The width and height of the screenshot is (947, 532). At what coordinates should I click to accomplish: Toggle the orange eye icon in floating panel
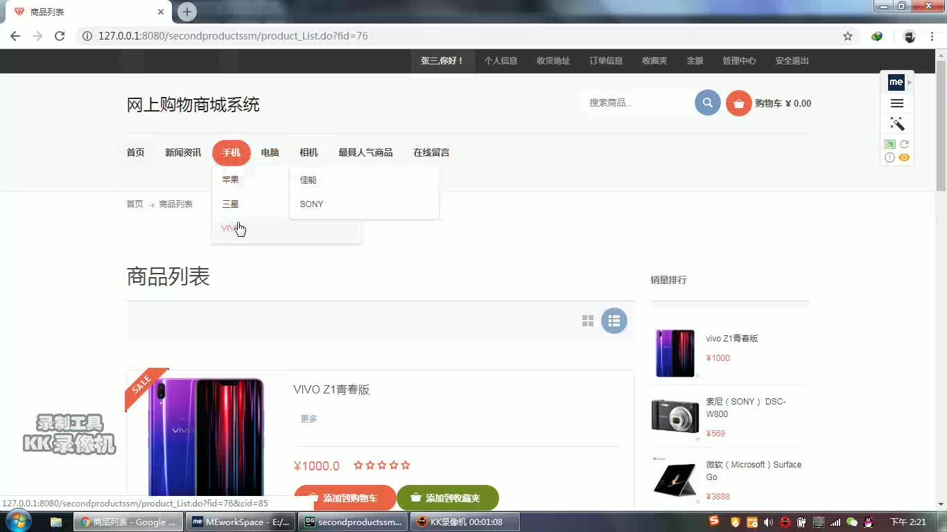pyautogui.click(x=904, y=158)
